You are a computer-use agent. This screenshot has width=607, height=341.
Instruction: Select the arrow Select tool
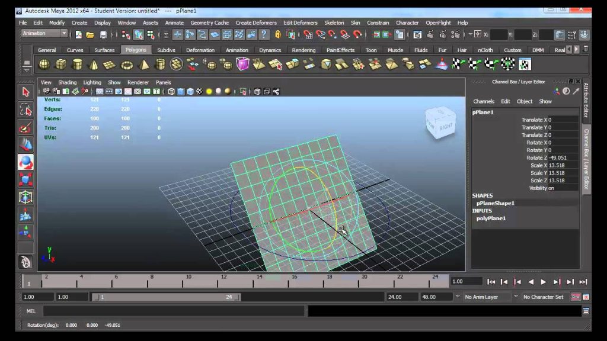[25, 92]
